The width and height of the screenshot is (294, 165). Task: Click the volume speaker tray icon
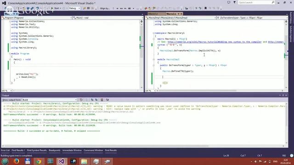(255, 161)
